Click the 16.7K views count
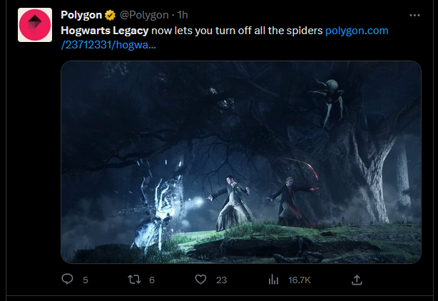Viewport: 438px width, 301px height. pyautogui.click(x=300, y=280)
